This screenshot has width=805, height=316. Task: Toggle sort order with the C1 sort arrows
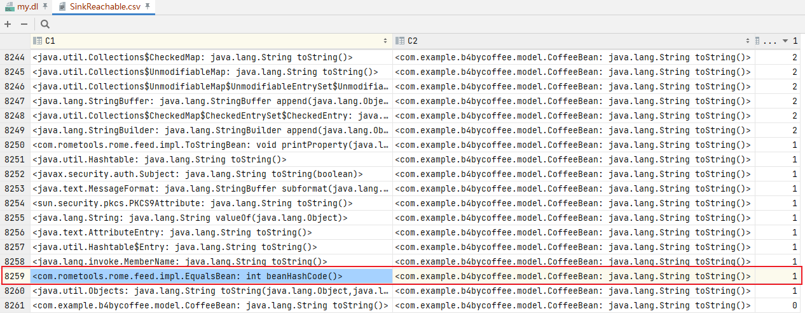point(385,41)
